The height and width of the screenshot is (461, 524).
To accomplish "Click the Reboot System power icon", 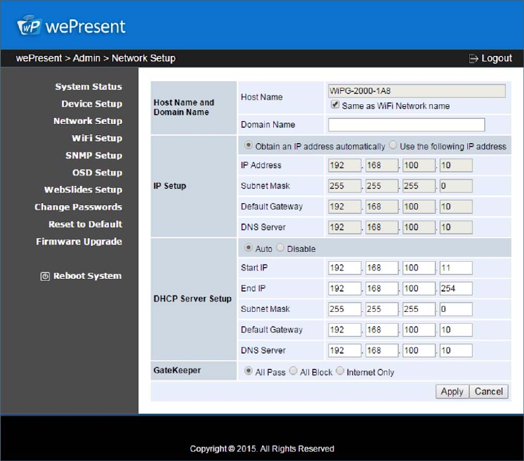I will click(45, 276).
